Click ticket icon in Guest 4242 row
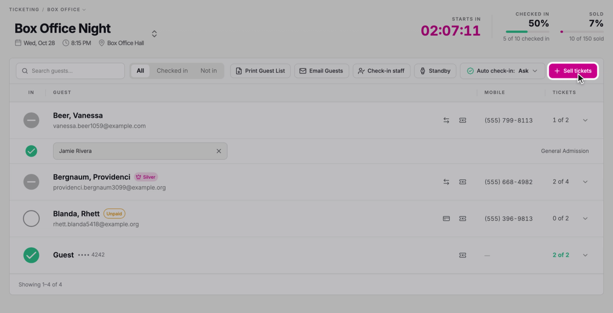This screenshot has height=313, width=613. point(462,255)
